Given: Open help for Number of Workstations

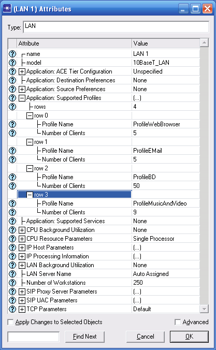Looking at the screenshot, I should (x=12, y=283).
